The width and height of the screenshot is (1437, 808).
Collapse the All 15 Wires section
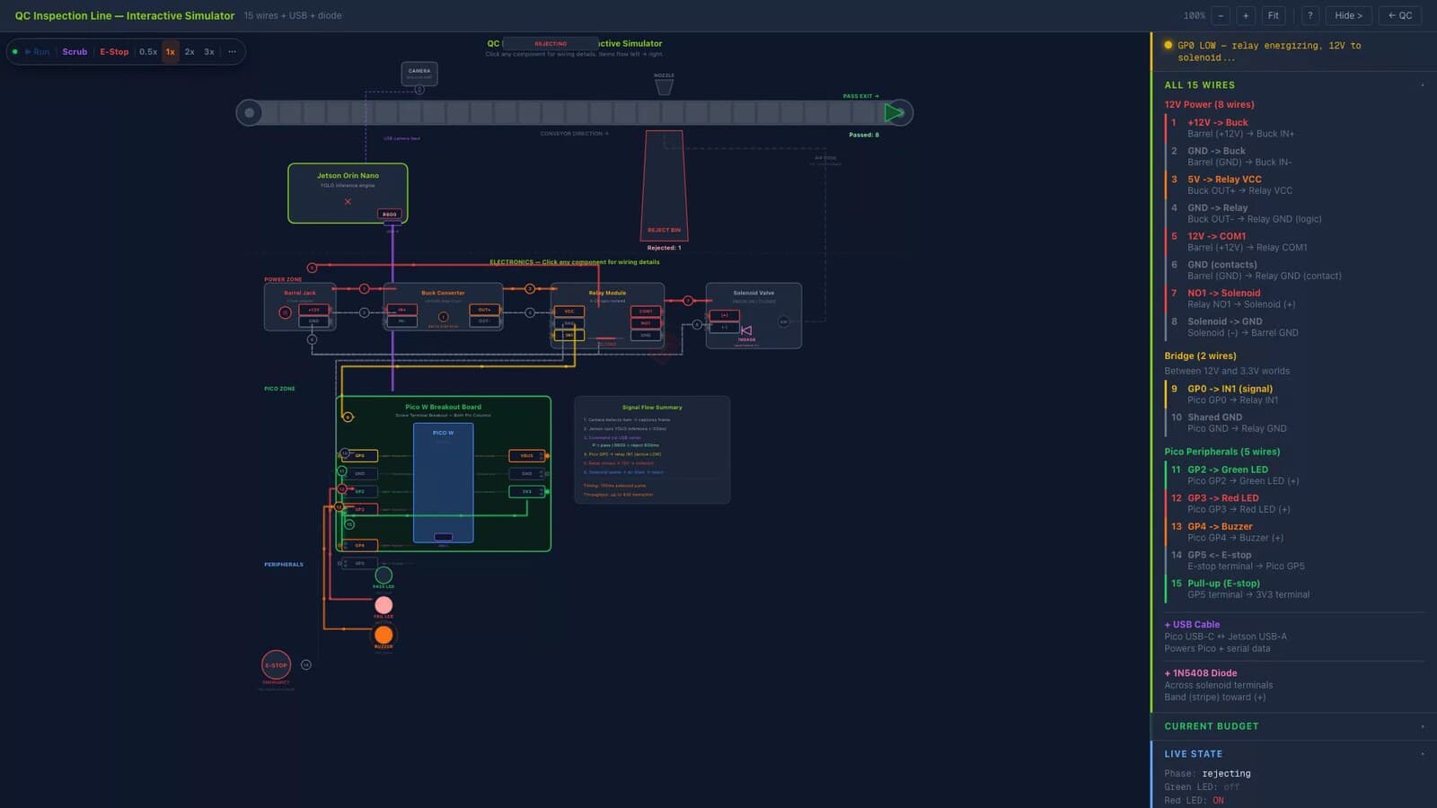1293,85
